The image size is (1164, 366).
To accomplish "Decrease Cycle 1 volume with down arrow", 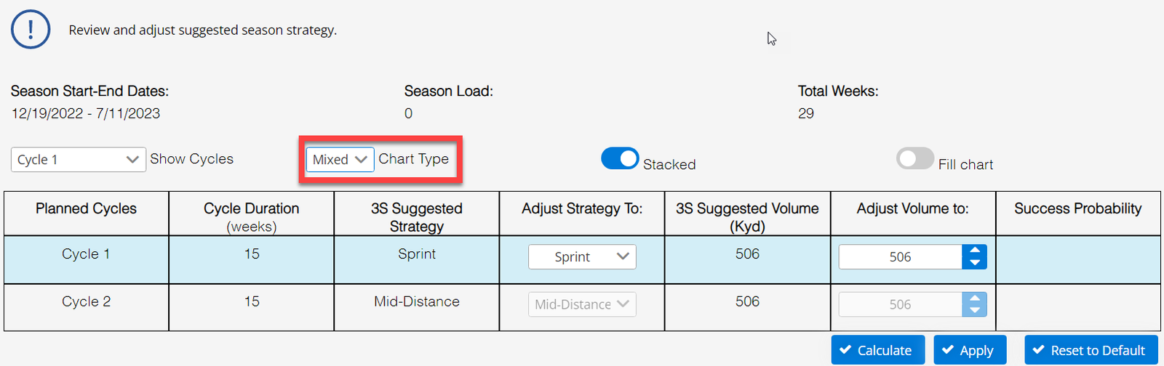I will (975, 263).
